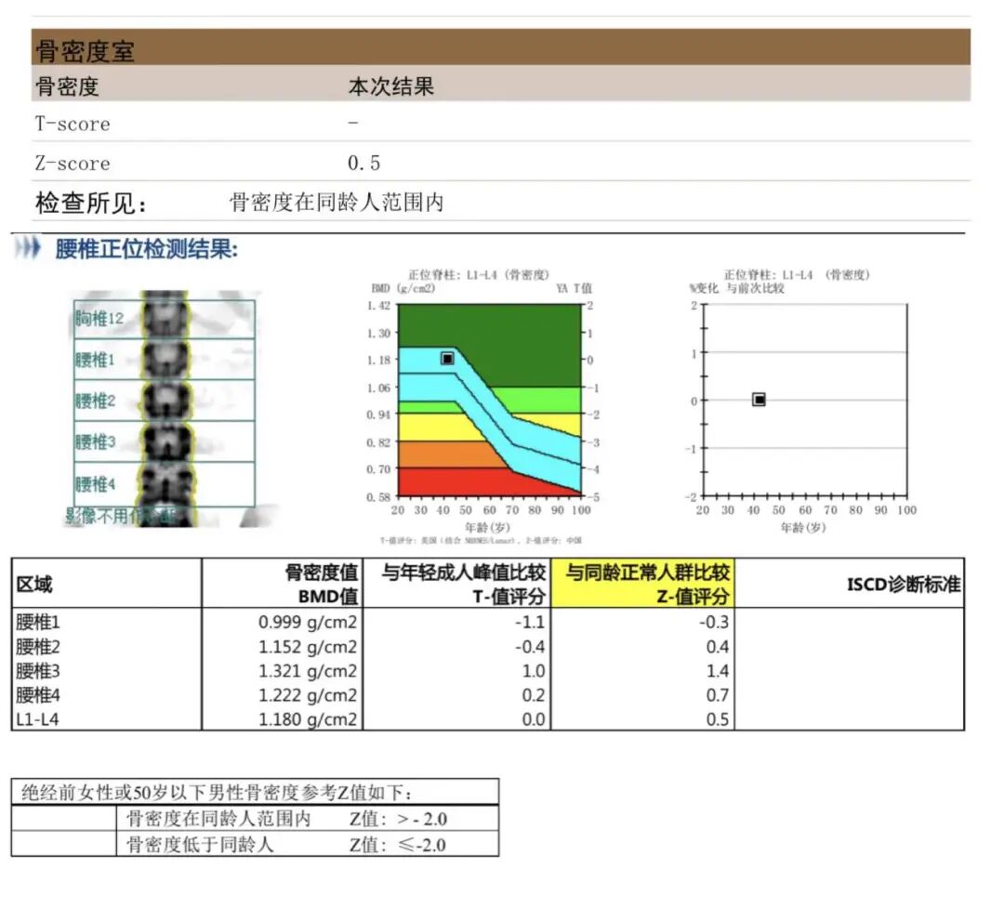1004x908 pixels.
Task: Click the 腰椎1 table row label
Action: [38, 622]
